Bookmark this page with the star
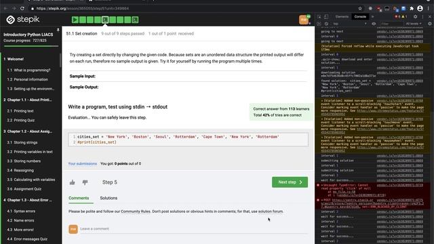Viewport: 434px width, 244px height. (x=360, y=9)
